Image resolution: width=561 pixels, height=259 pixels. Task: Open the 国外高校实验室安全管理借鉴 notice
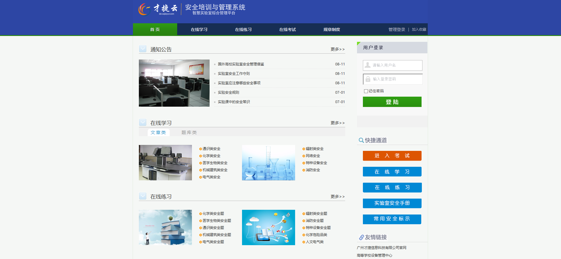(241, 64)
